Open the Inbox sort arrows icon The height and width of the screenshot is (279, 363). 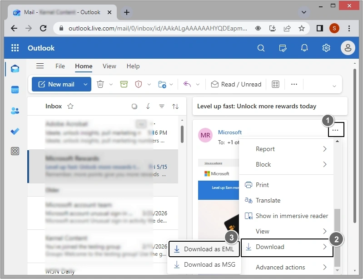tap(175, 106)
